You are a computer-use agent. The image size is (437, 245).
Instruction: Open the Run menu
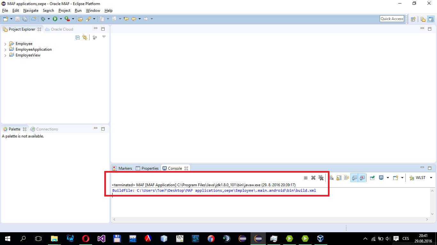[78, 11]
